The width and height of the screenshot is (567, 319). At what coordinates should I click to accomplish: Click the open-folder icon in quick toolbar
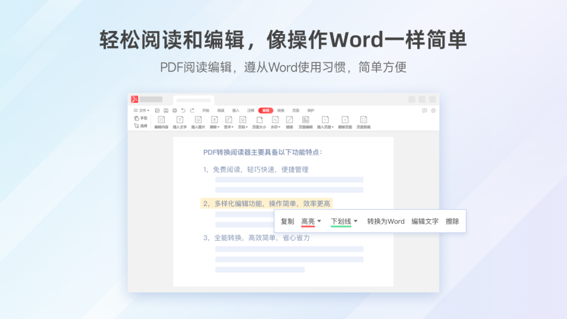point(157,111)
